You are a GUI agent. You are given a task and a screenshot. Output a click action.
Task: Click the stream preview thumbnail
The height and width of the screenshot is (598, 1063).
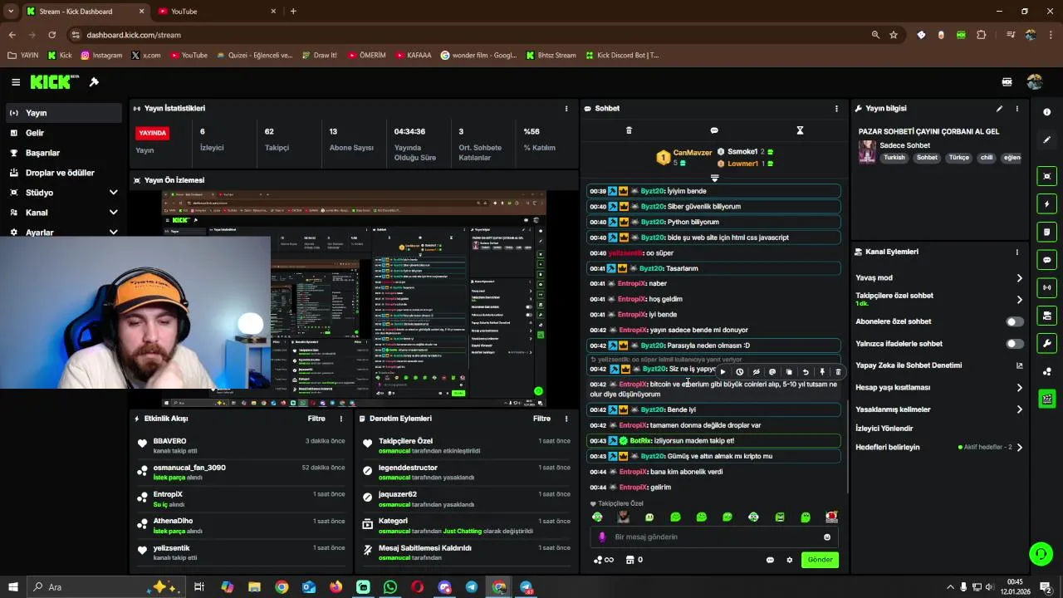pos(354,299)
